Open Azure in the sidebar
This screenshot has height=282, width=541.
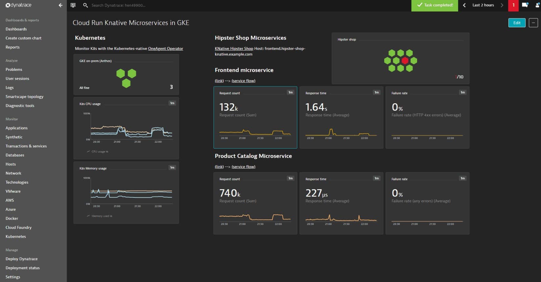11,210
